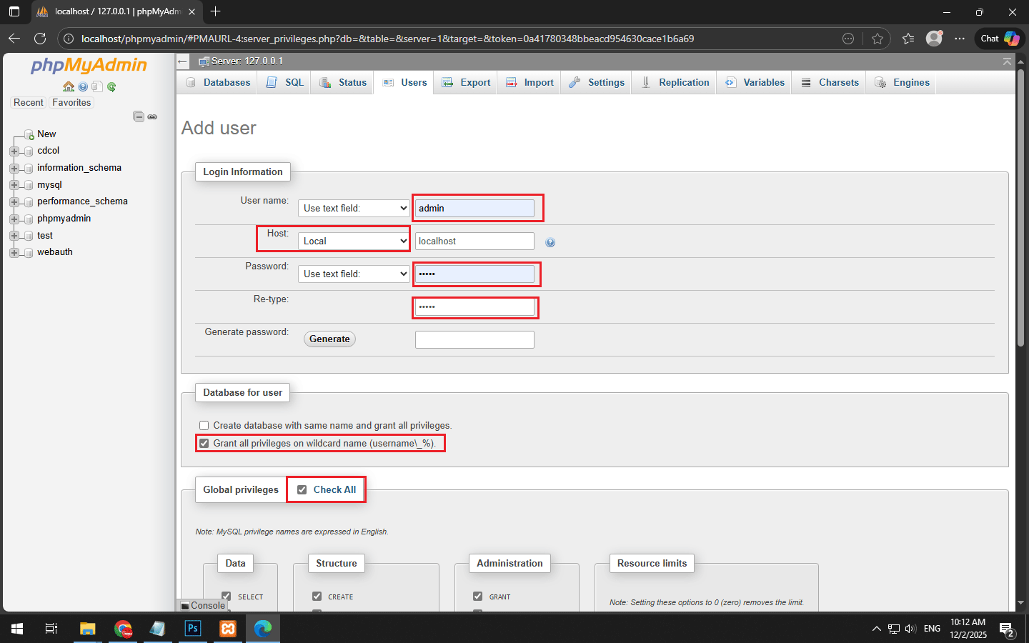Open the phpMyAdmin documentation help icon
The height and width of the screenshot is (643, 1029).
click(x=83, y=86)
